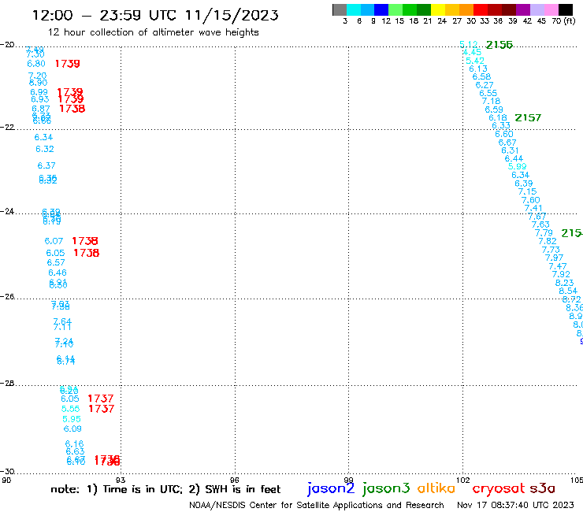Select the 8.23 wave height reading

tap(565, 283)
